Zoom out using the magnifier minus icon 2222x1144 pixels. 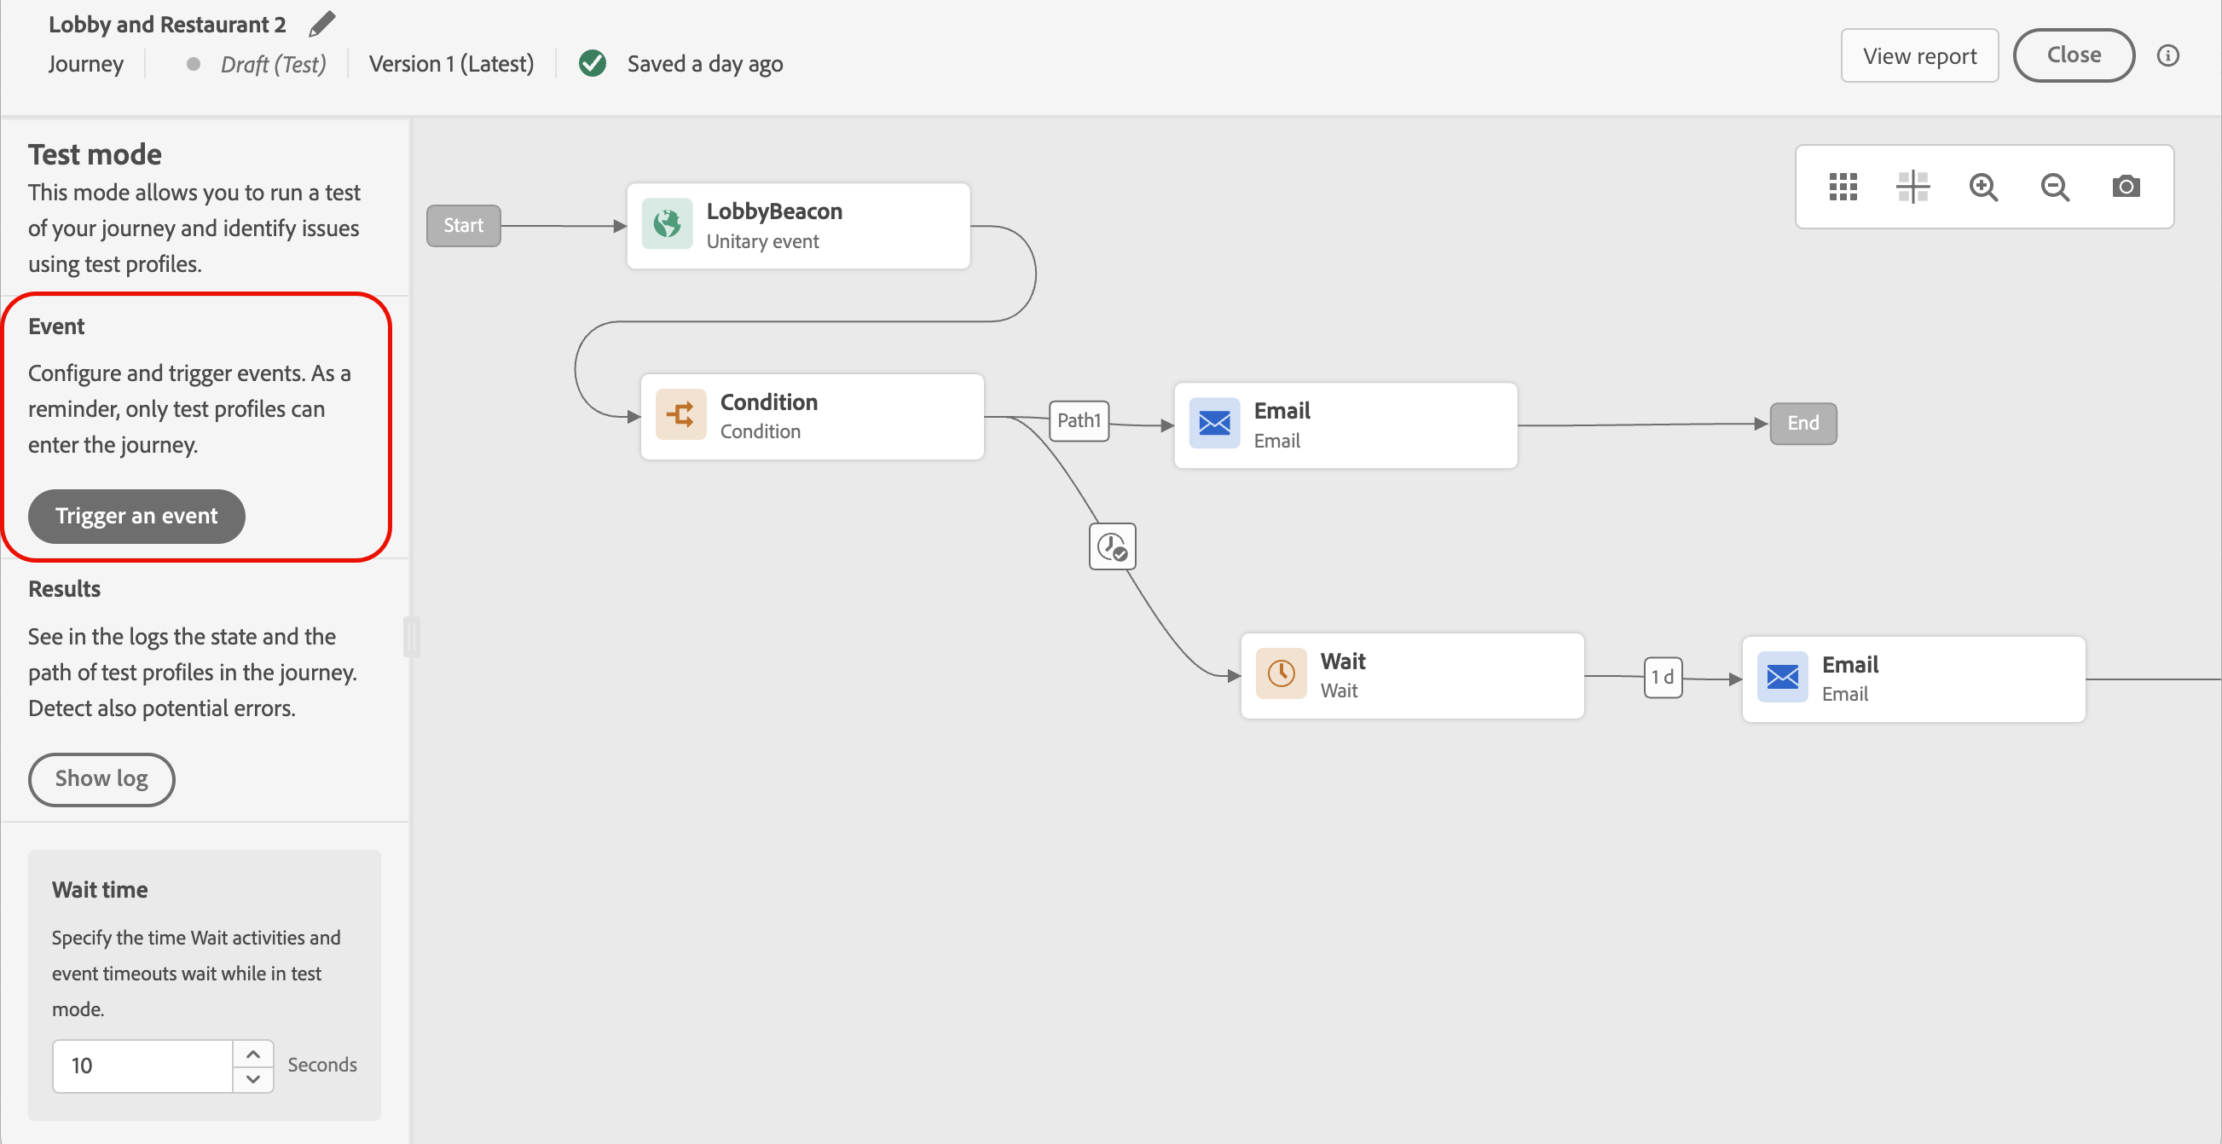[2055, 186]
